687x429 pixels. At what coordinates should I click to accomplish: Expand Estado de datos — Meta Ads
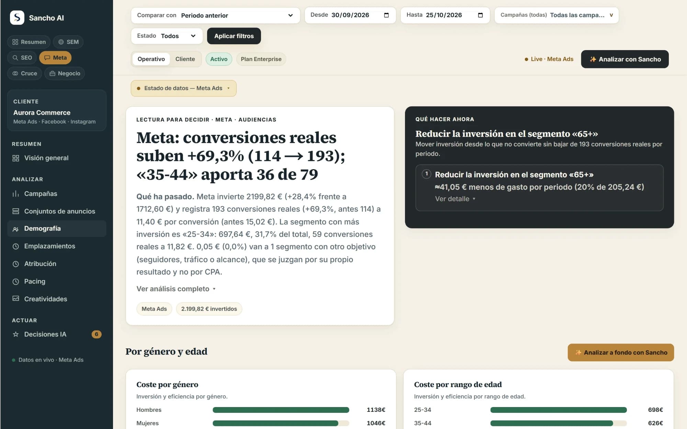click(x=183, y=88)
